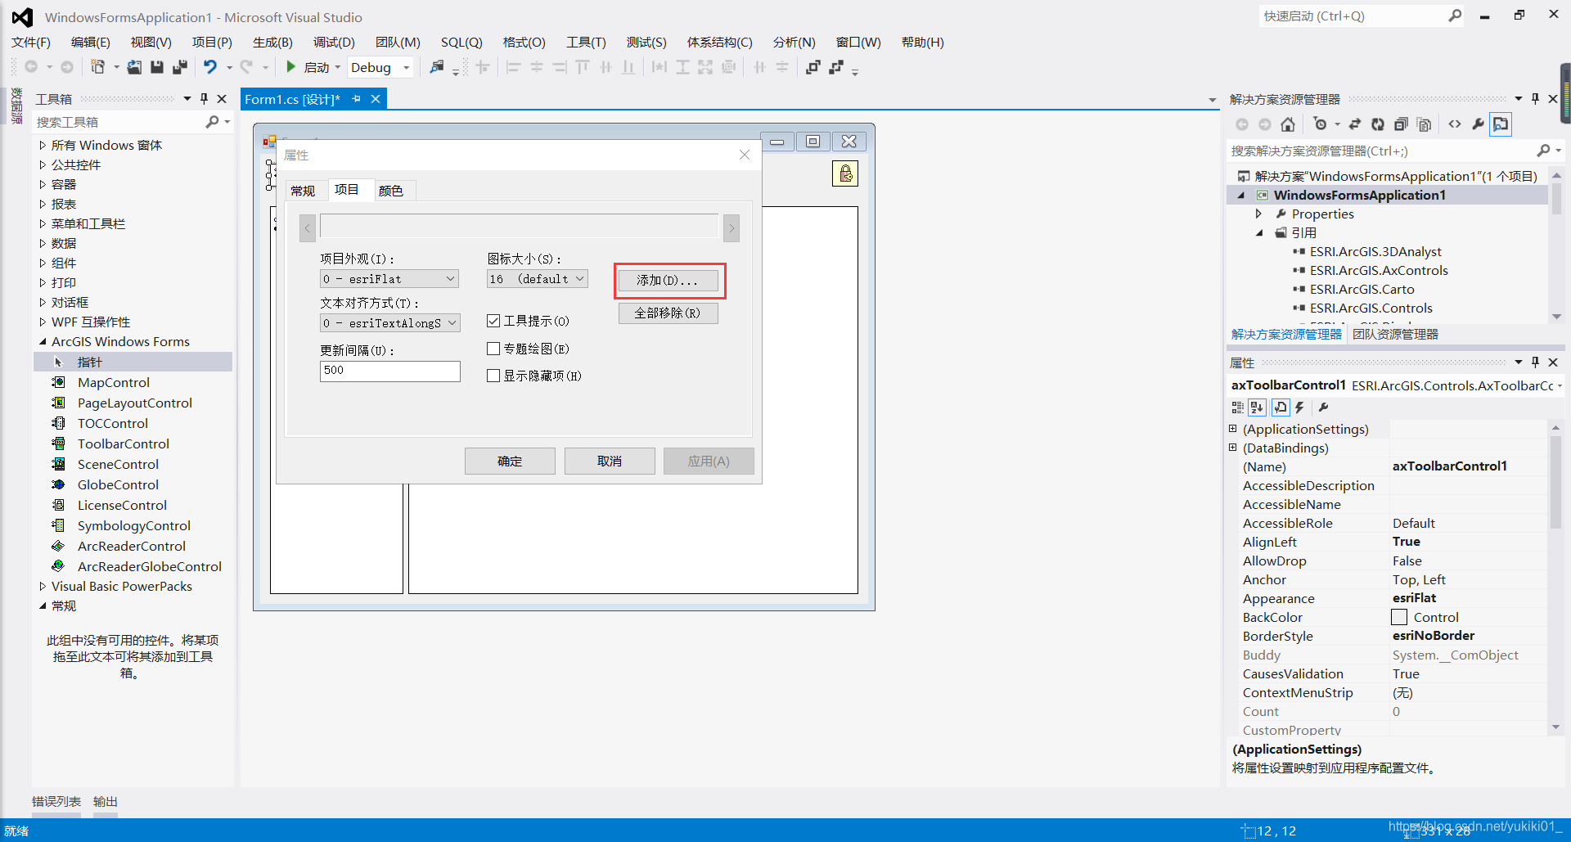Expand (ApplicationSettings) in the property grid
The image size is (1571, 842).
(1233, 429)
